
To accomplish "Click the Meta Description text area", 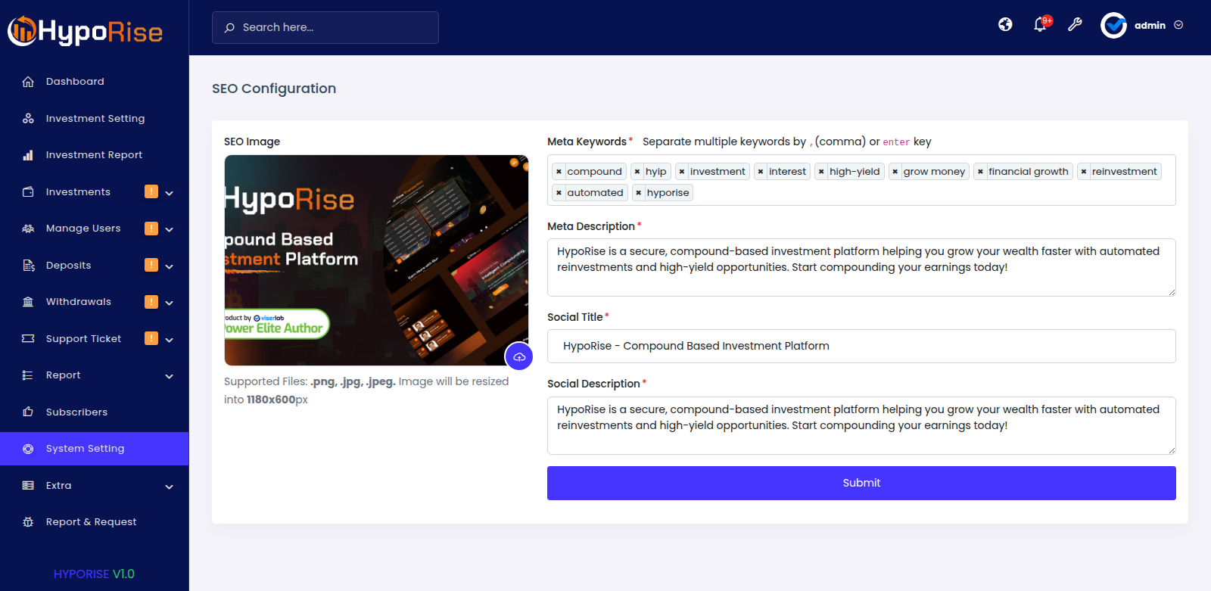I will (x=861, y=267).
